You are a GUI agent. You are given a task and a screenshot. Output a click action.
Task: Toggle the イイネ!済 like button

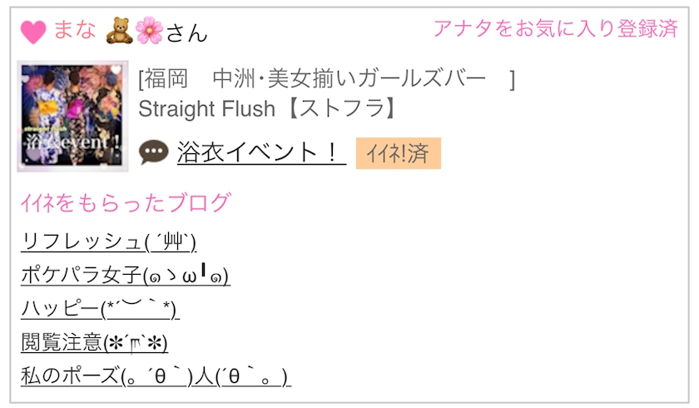tap(398, 153)
